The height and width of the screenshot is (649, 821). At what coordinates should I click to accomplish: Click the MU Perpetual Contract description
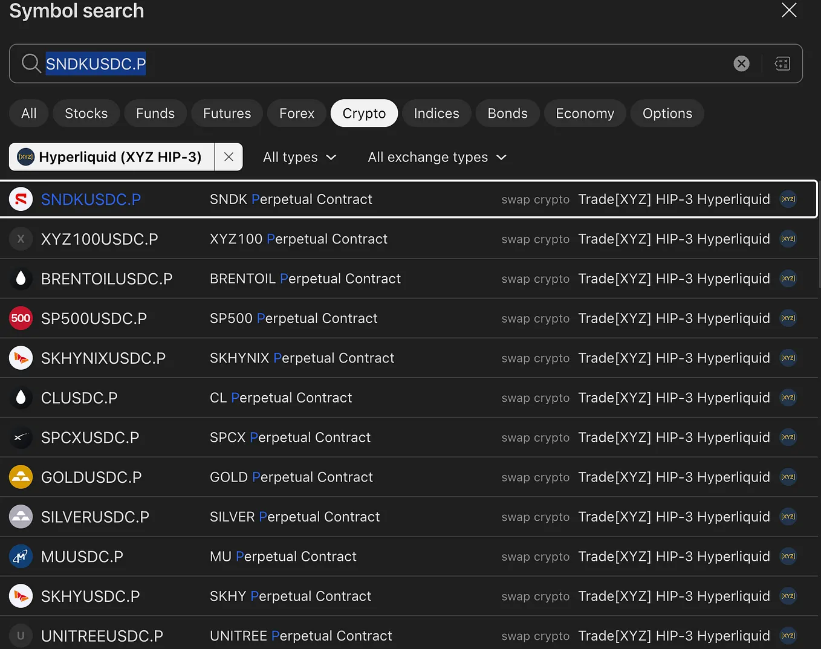click(283, 557)
